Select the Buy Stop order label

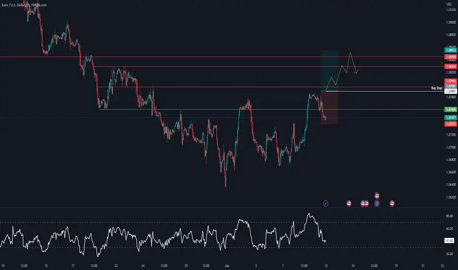click(x=437, y=88)
